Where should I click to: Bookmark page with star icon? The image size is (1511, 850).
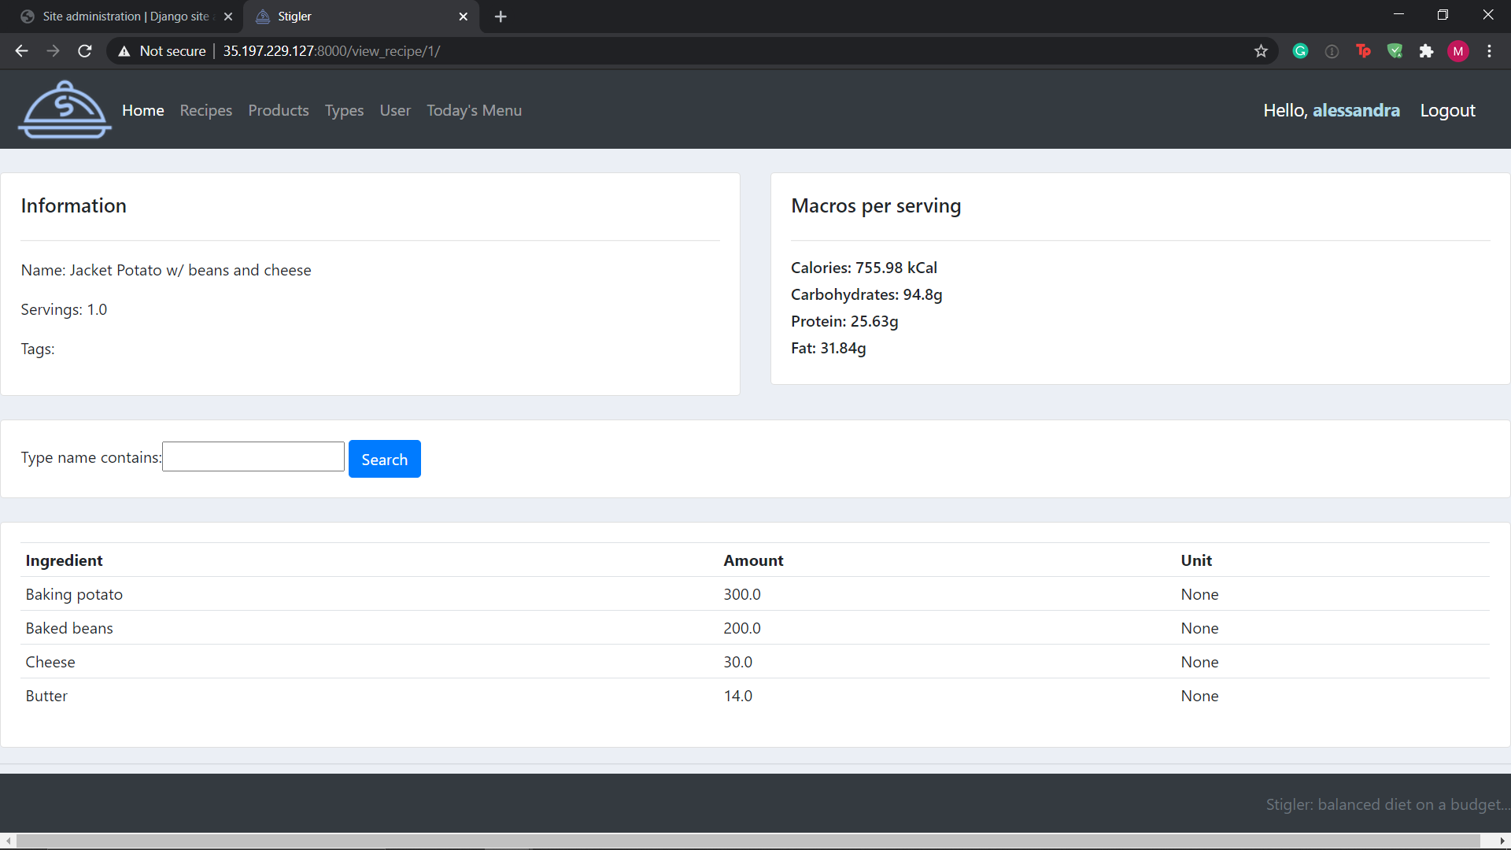click(x=1261, y=51)
